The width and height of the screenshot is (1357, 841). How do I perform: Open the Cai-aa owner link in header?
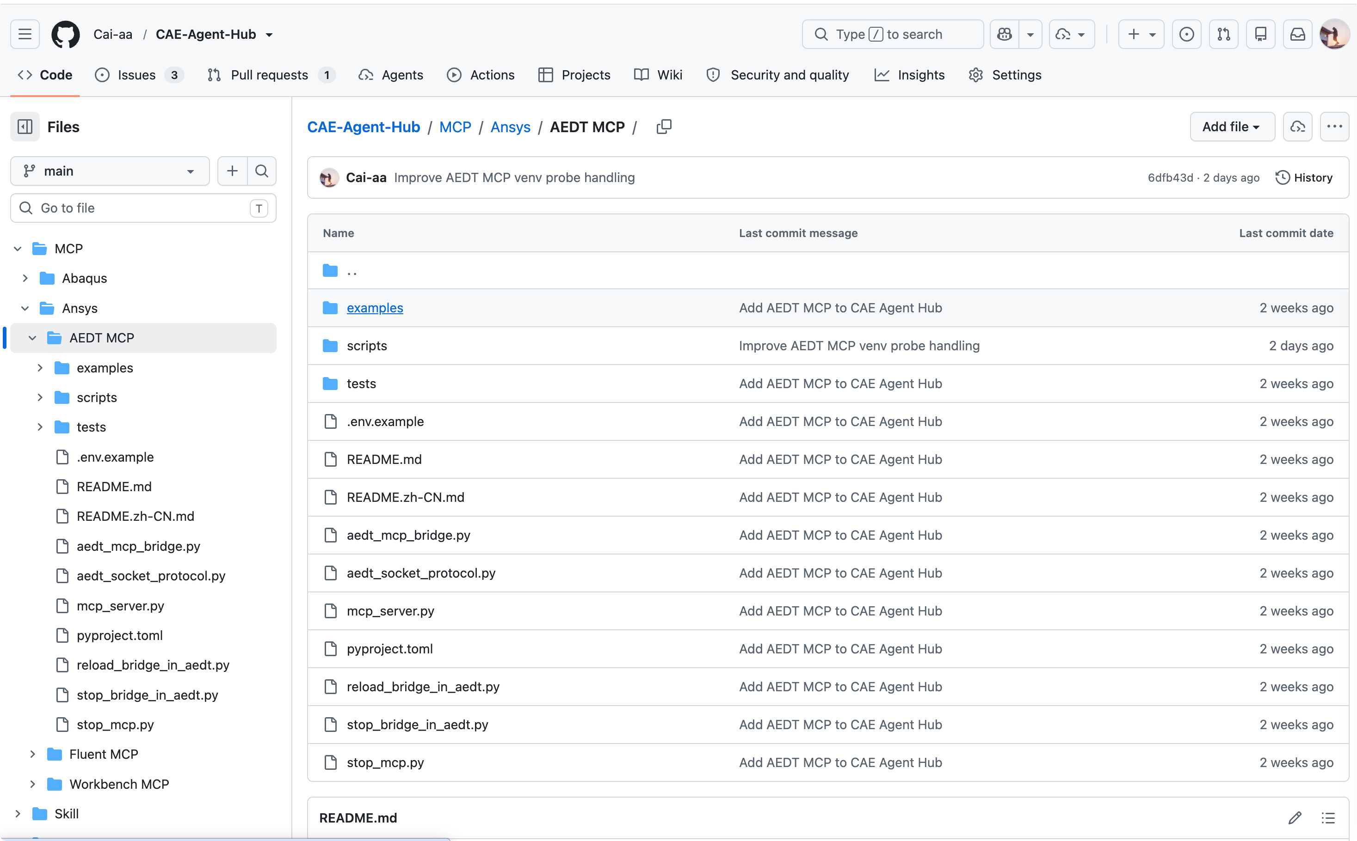tap(113, 35)
